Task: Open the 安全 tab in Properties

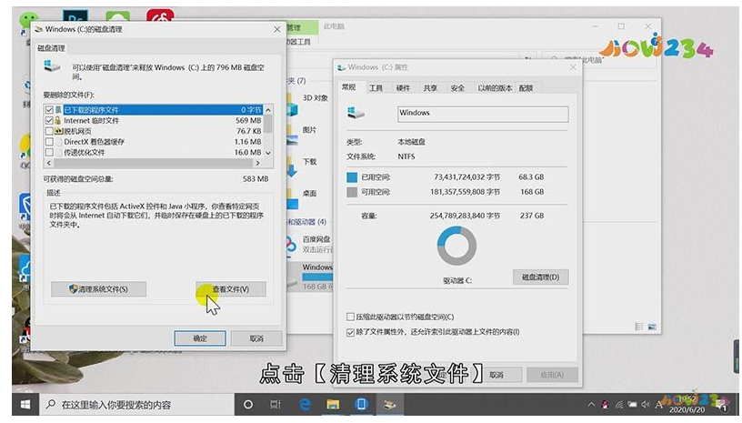Action: (x=457, y=88)
